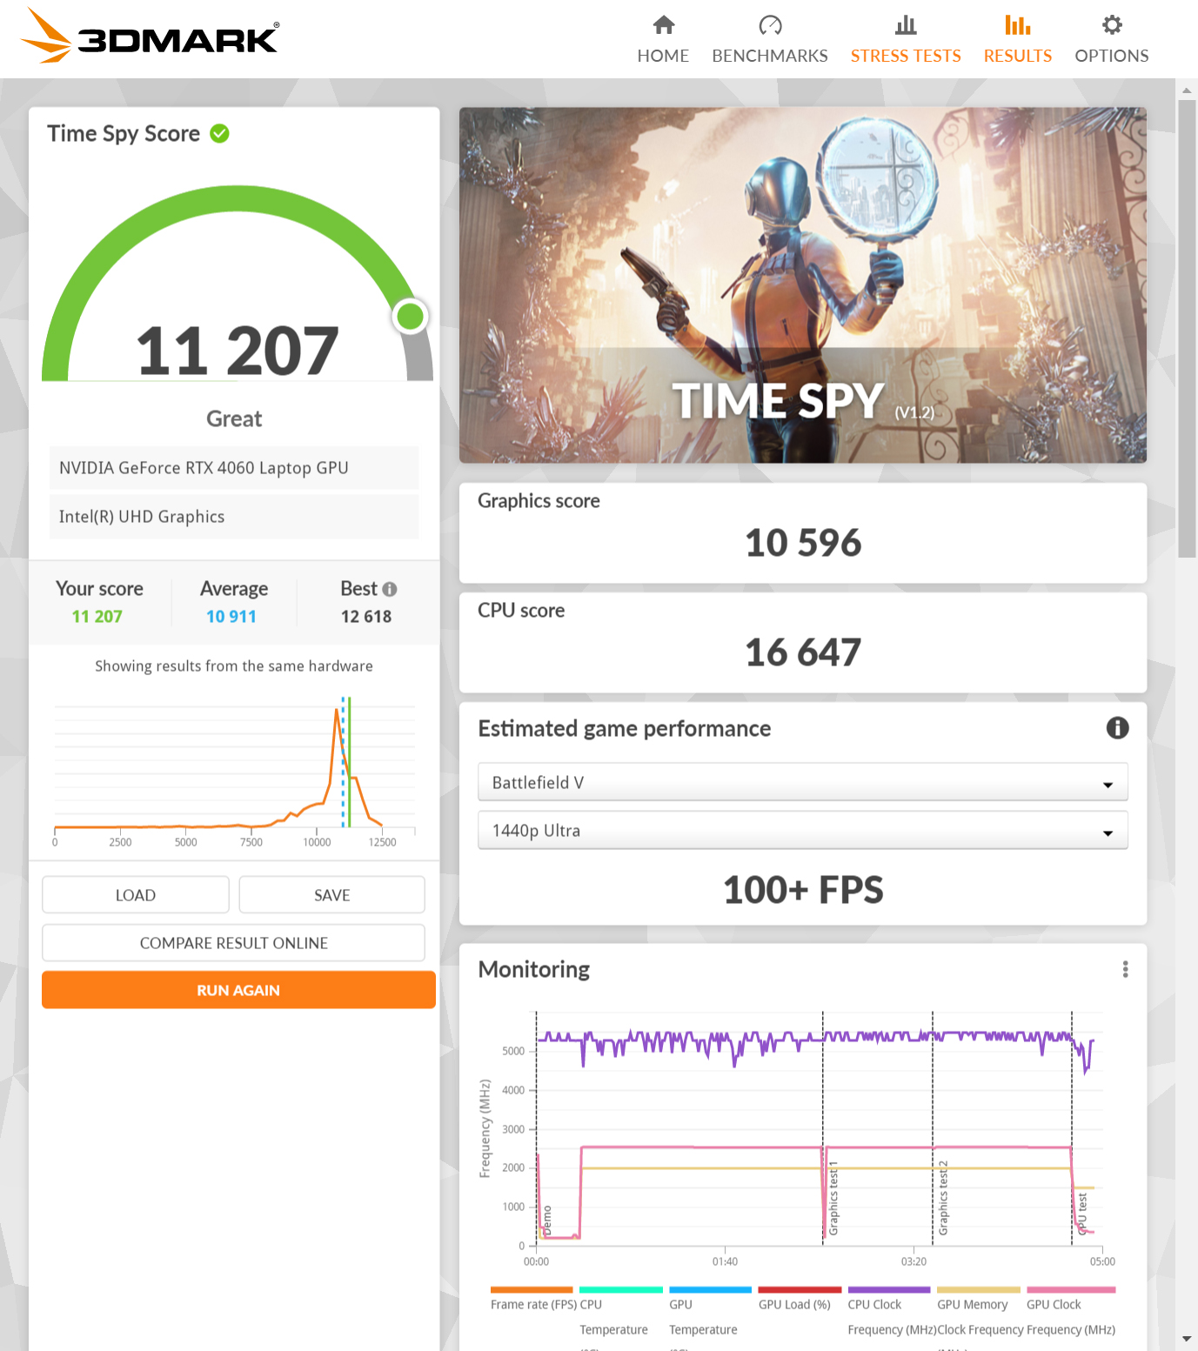Toggle the GPU Temperature legend swatch
This screenshot has width=1198, height=1351.
pos(710,1289)
